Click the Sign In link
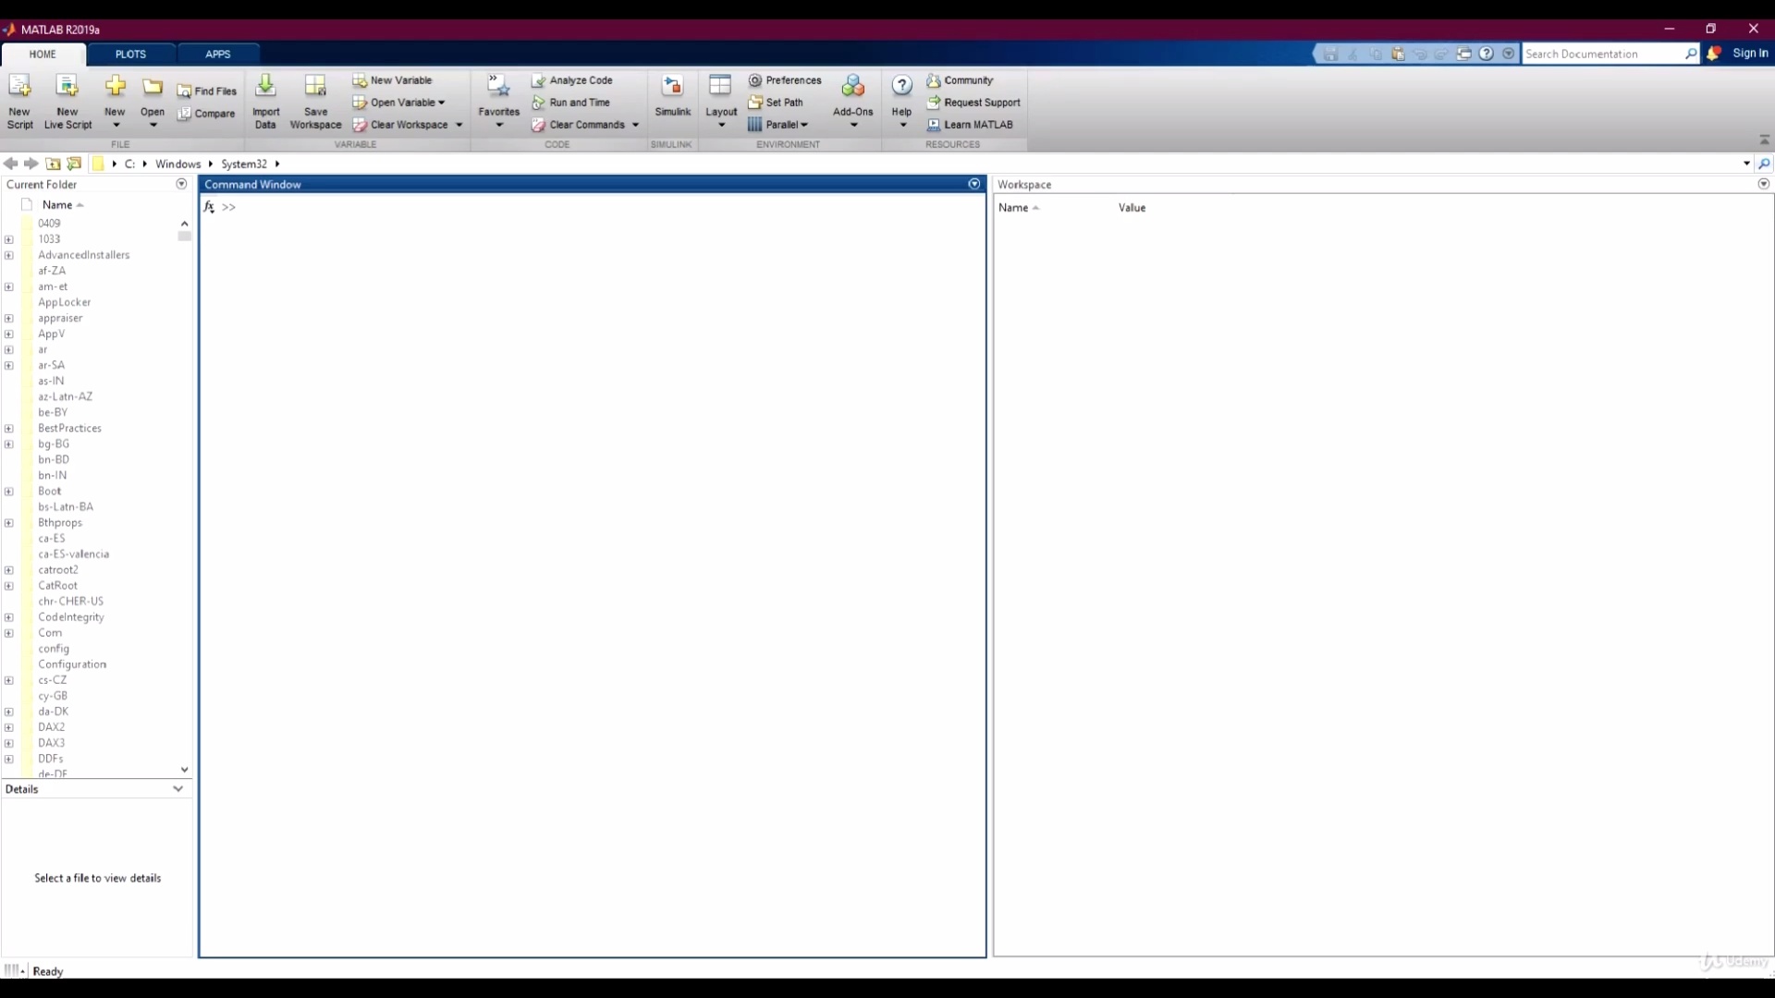 1750,54
